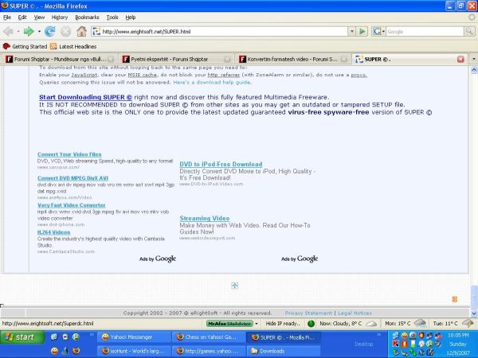Image resolution: width=478 pixels, height=358 pixels.
Task: Click the first Ads by Google label
Action: pyautogui.click(x=158, y=259)
